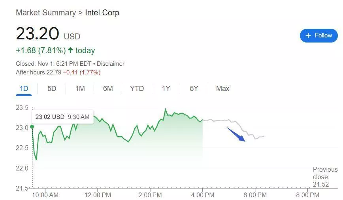Screen dimensions: 343x200
Task: Click the 23.02 USD tooltip
Action: pos(62,117)
